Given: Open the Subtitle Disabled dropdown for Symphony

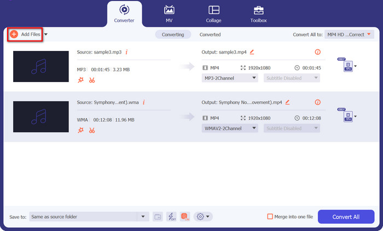Looking at the screenshot, I should (292, 128).
